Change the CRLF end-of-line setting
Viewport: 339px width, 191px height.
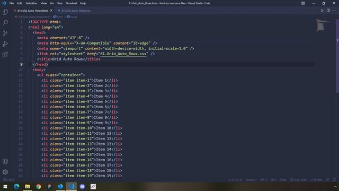point(273,180)
